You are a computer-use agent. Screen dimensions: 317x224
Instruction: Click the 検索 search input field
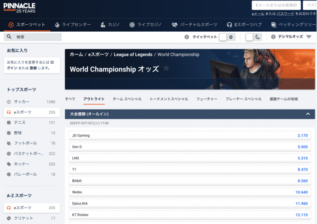coord(33,37)
